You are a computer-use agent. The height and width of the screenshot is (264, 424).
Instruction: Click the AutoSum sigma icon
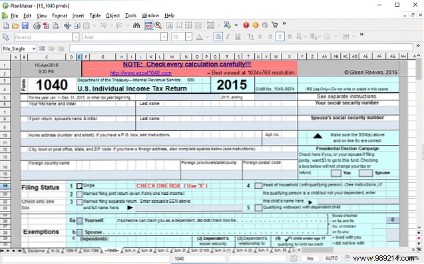[x=227, y=25]
